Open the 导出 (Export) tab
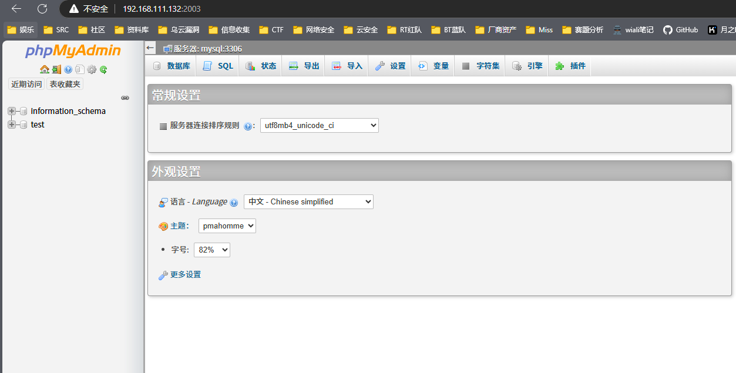This screenshot has height=373, width=736. [304, 66]
